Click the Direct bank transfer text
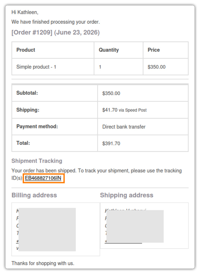199x273 pixels. pos(124,127)
